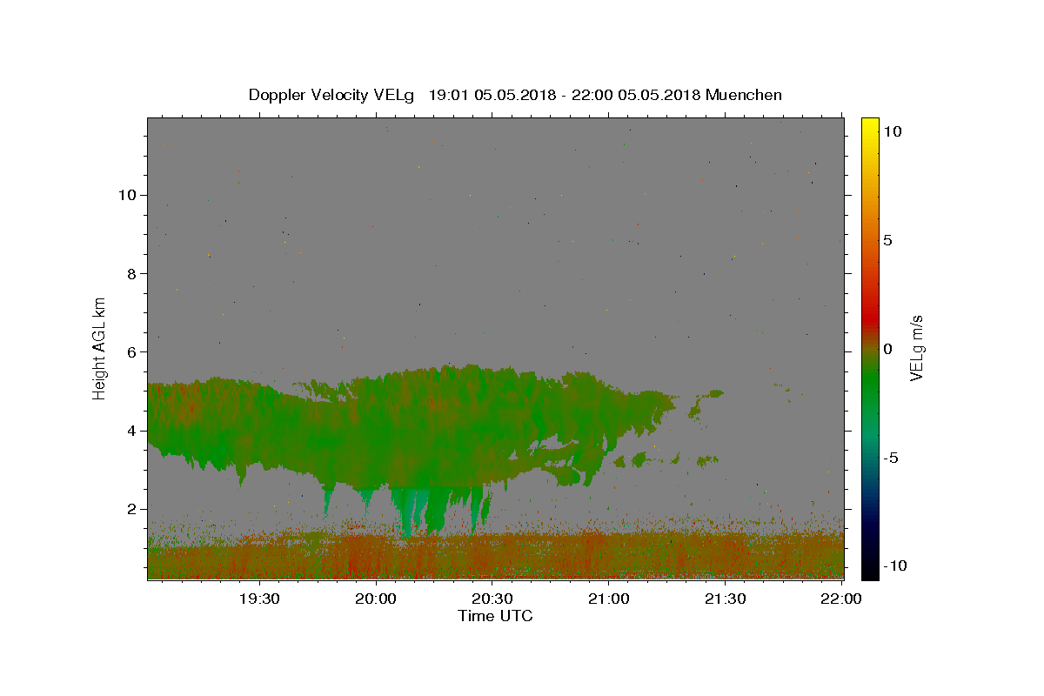Click the plot title 'Doppler Velocity VELg'
Screen dimensions: 1044x696
[331, 95]
